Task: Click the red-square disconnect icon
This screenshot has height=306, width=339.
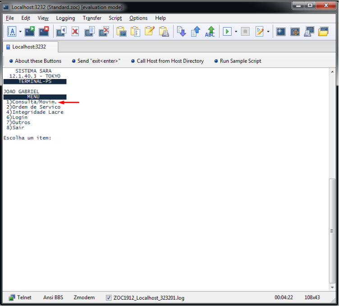Action: click(x=44, y=32)
